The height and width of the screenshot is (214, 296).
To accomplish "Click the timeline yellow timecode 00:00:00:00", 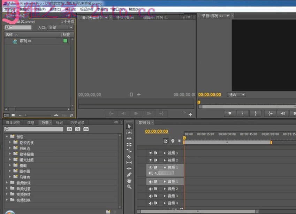I will [157, 132].
